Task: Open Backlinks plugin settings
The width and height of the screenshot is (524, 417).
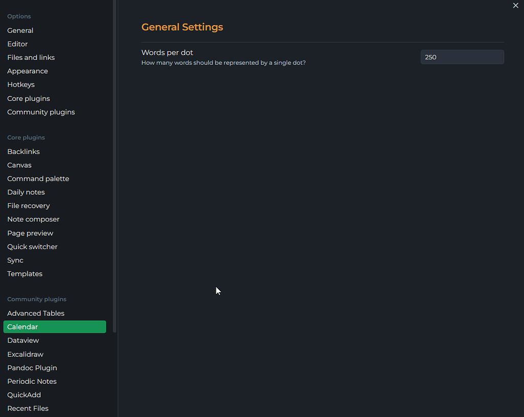Action: pyautogui.click(x=24, y=151)
